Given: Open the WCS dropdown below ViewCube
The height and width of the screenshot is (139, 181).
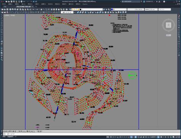Looking at the screenshot, I should (x=168, y=35).
